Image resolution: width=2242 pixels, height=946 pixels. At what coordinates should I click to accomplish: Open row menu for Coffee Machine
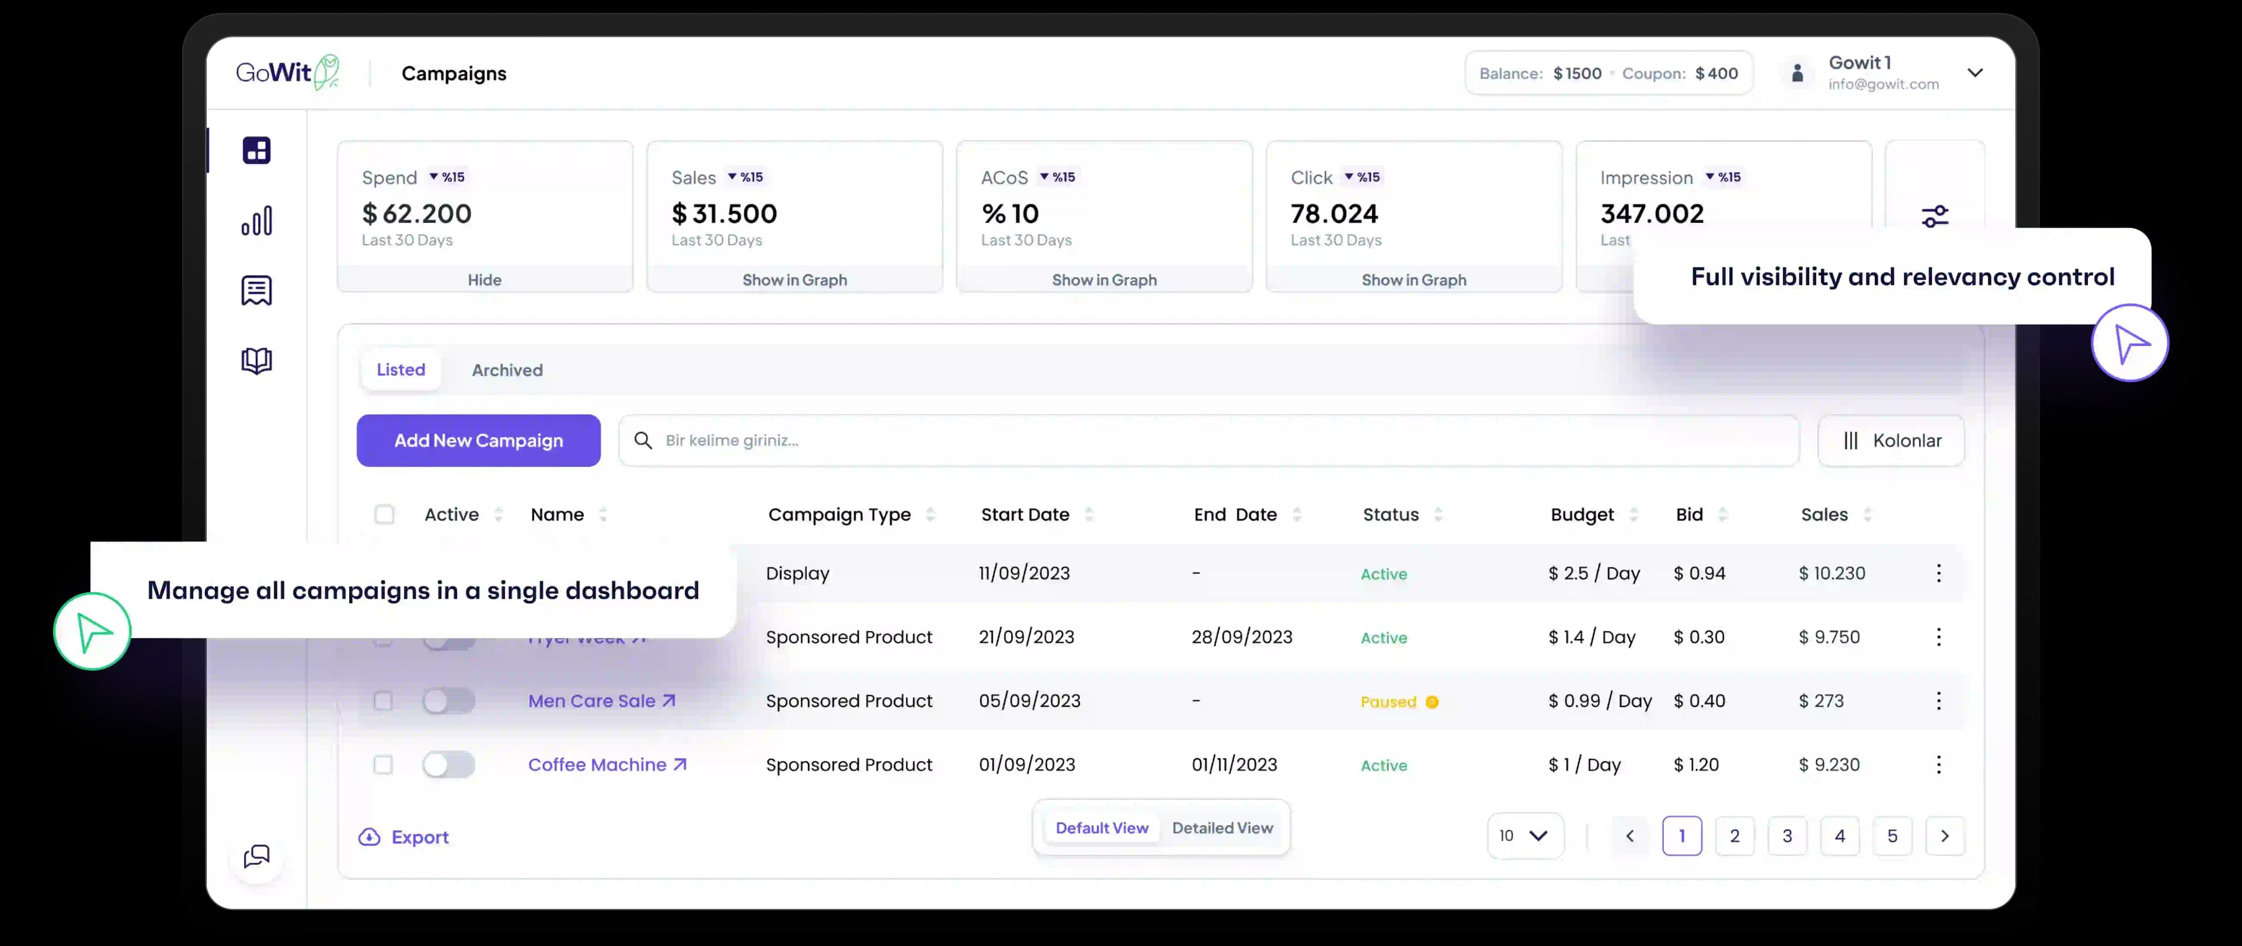1938,764
